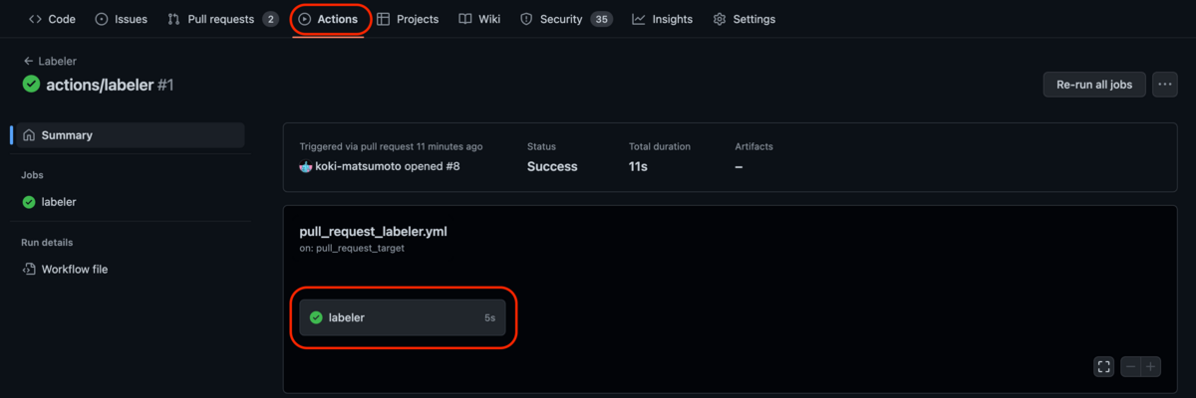This screenshot has height=398, width=1196.
Task: Click the Pull requests count badge 2
Action: click(x=270, y=19)
